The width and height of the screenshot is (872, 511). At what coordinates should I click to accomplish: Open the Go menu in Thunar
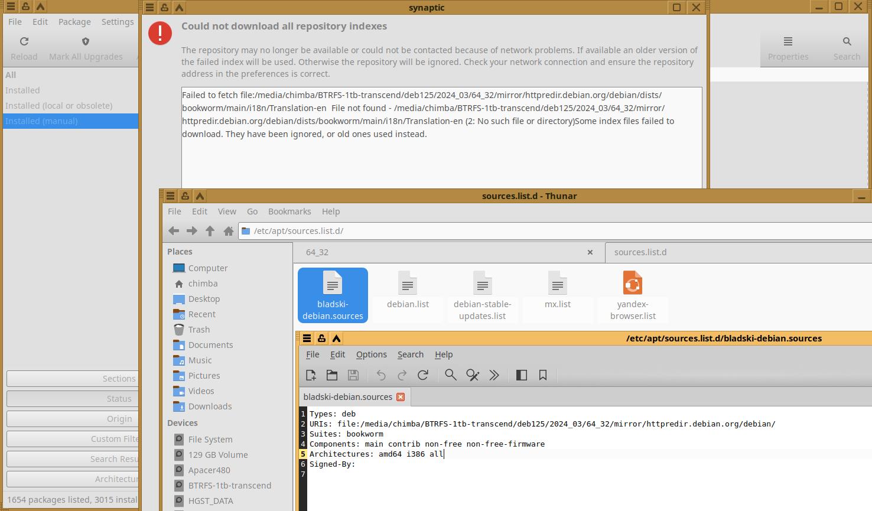[252, 211]
